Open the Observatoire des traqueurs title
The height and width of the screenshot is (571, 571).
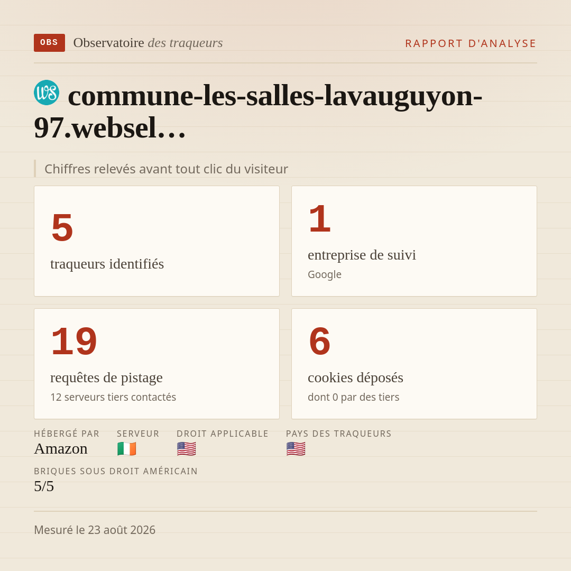click(148, 43)
